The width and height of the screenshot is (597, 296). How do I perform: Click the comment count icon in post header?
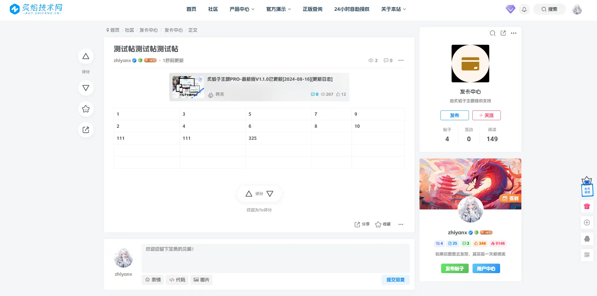(386, 60)
